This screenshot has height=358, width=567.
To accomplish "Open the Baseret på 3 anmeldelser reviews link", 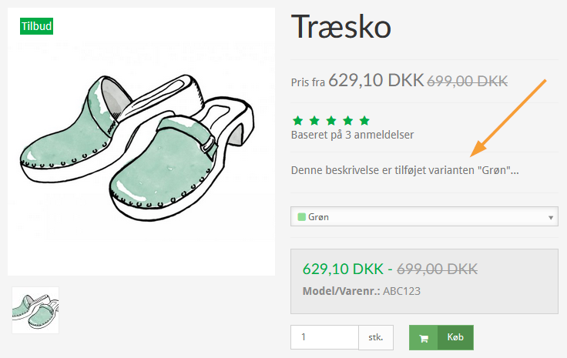I will tap(352, 135).
